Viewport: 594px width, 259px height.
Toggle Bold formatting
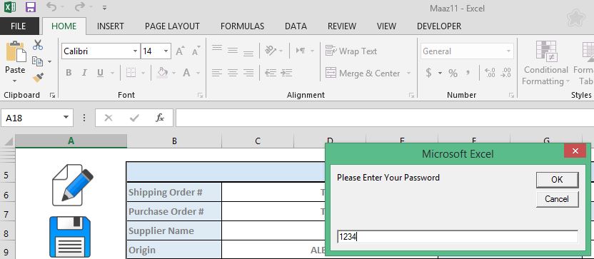[x=69, y=73]
